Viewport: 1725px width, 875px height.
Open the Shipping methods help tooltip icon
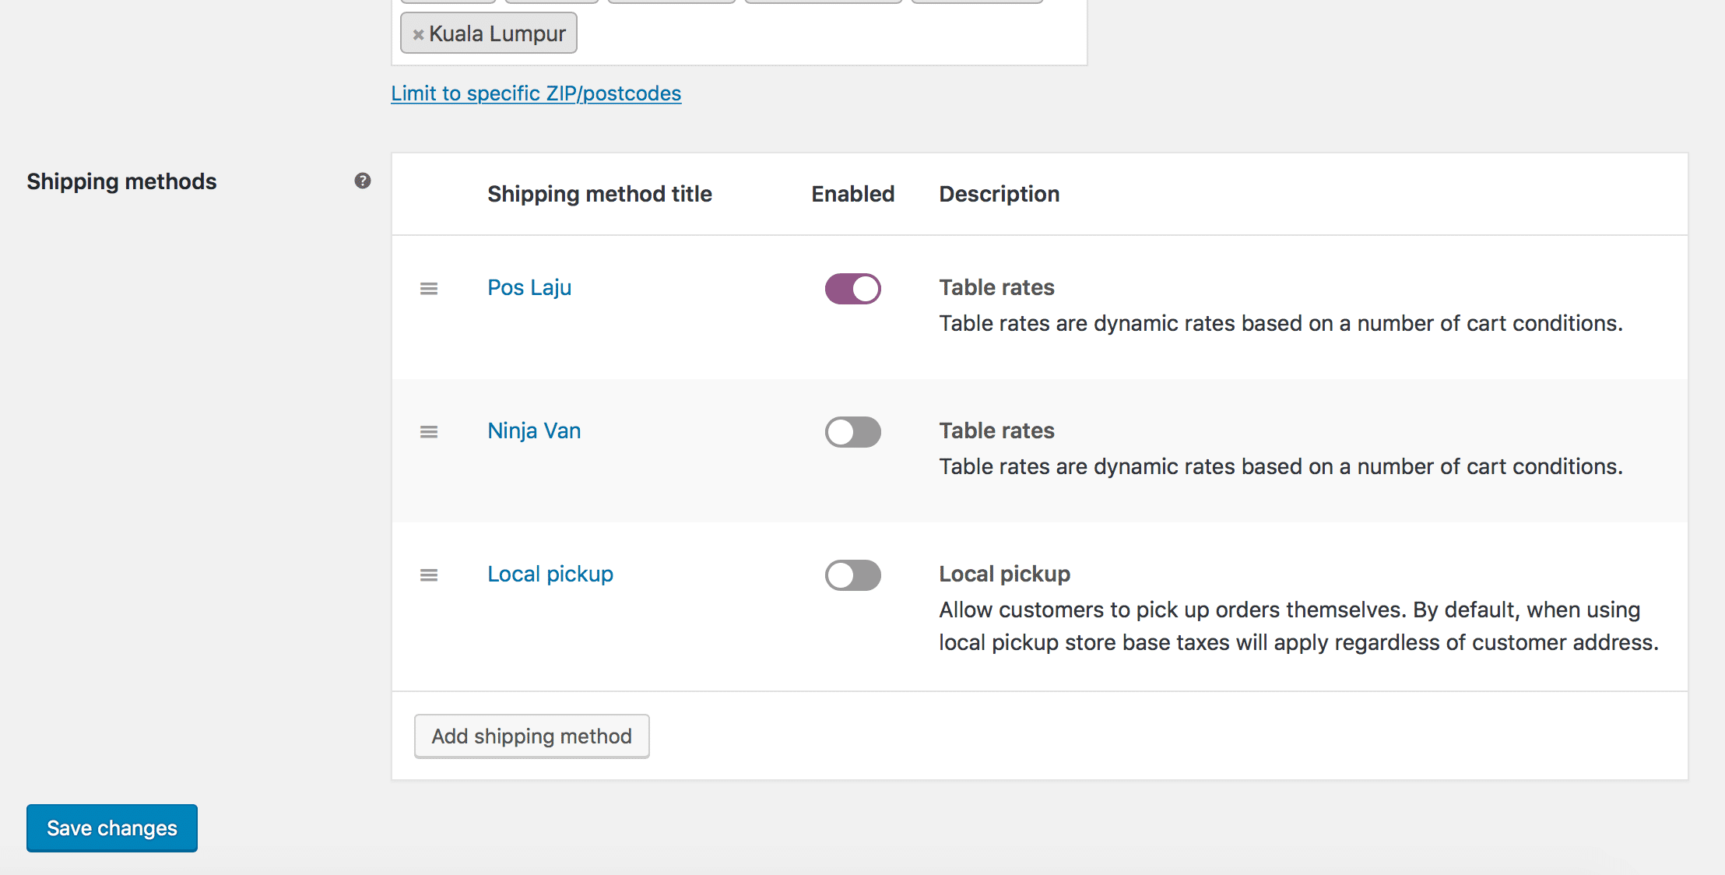[x=363, y=181]
